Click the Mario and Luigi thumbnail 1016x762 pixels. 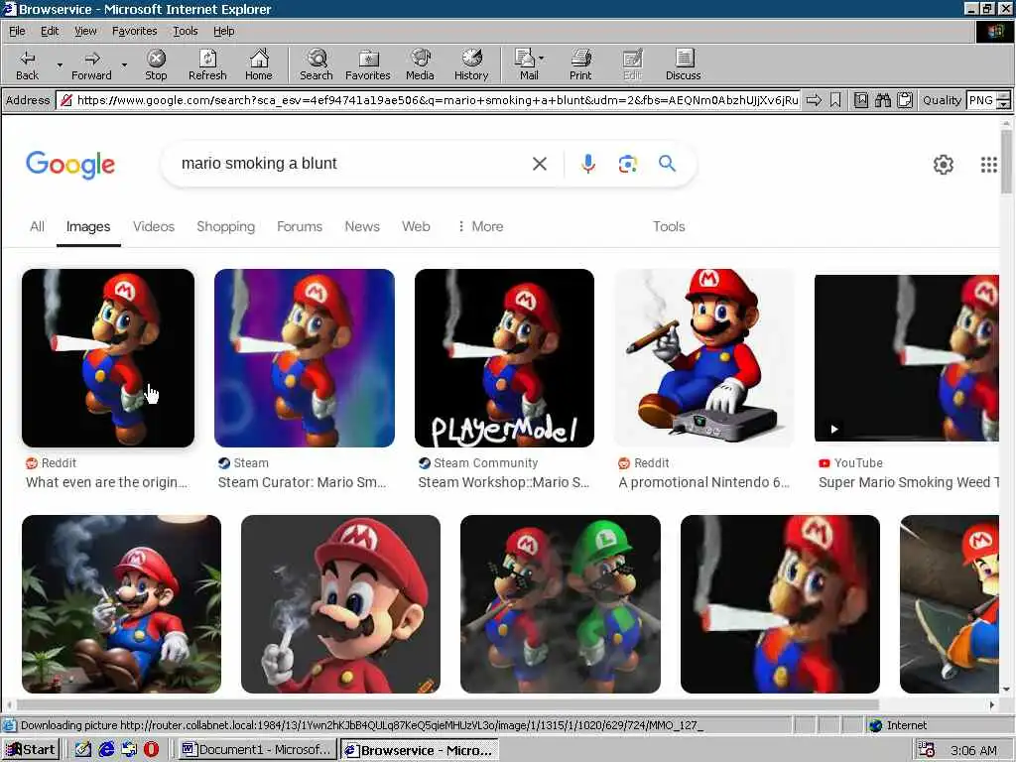[561, 604]
